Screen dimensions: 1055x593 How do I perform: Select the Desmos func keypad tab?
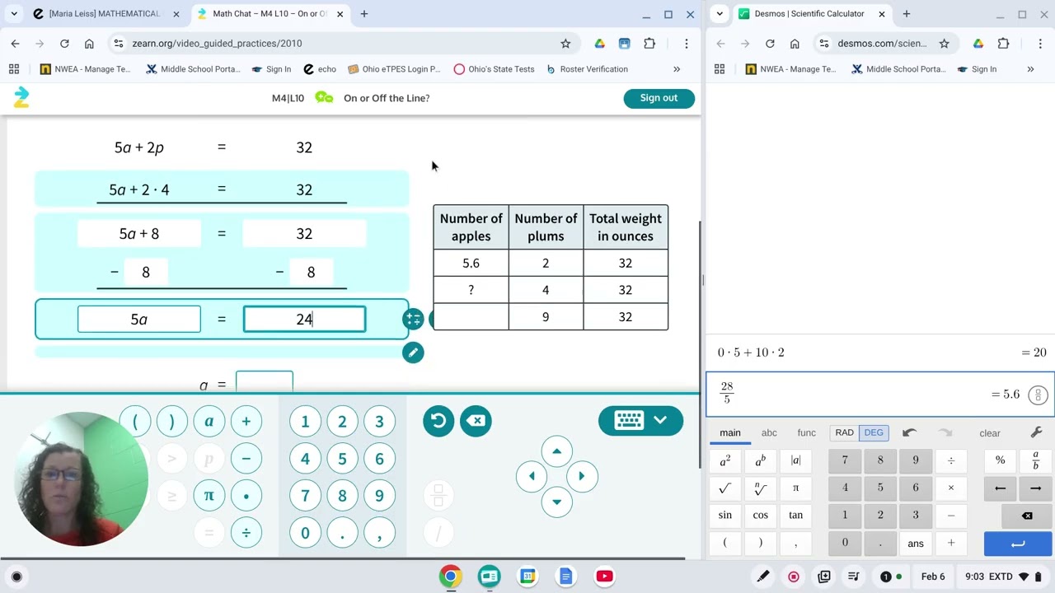[x=807, y=433]
